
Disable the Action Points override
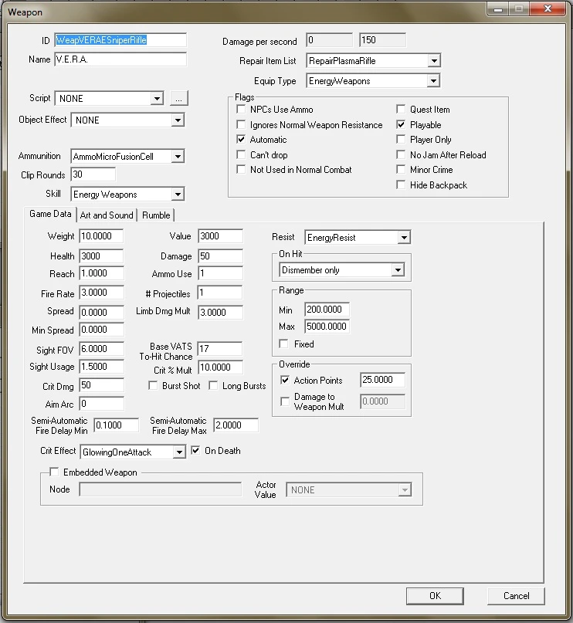click(x=285, y=381)
